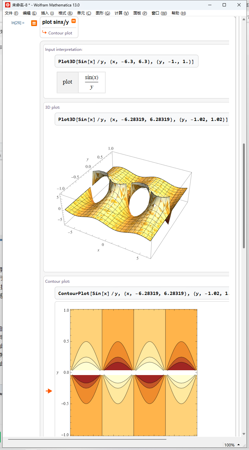Screen dimensions: 249x450
Task: Open the 编辑 (E) menu
Action: [x=30, y=13]
